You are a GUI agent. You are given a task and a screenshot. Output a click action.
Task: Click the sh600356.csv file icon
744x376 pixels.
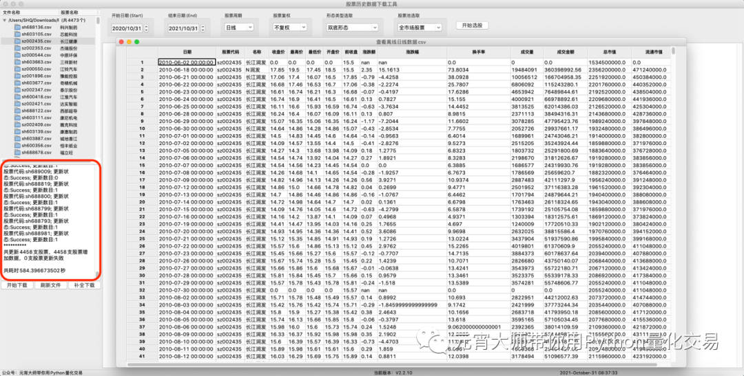point(17,145)
